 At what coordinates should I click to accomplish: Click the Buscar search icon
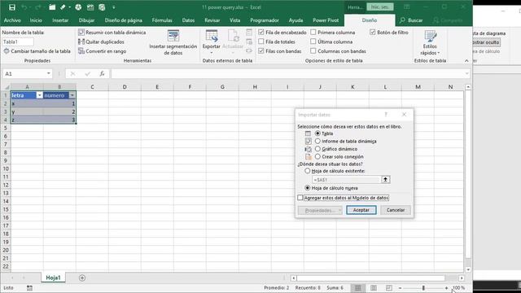[x=402, y=20]
